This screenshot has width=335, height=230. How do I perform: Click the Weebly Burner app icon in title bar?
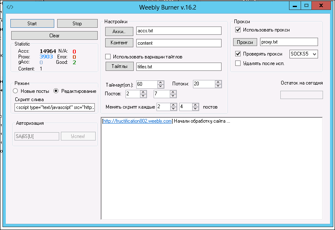coord(10,7)
